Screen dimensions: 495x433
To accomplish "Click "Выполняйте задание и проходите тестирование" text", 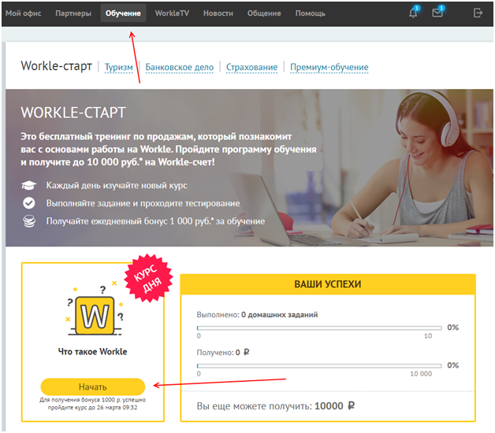I will (x=143, y=203).
